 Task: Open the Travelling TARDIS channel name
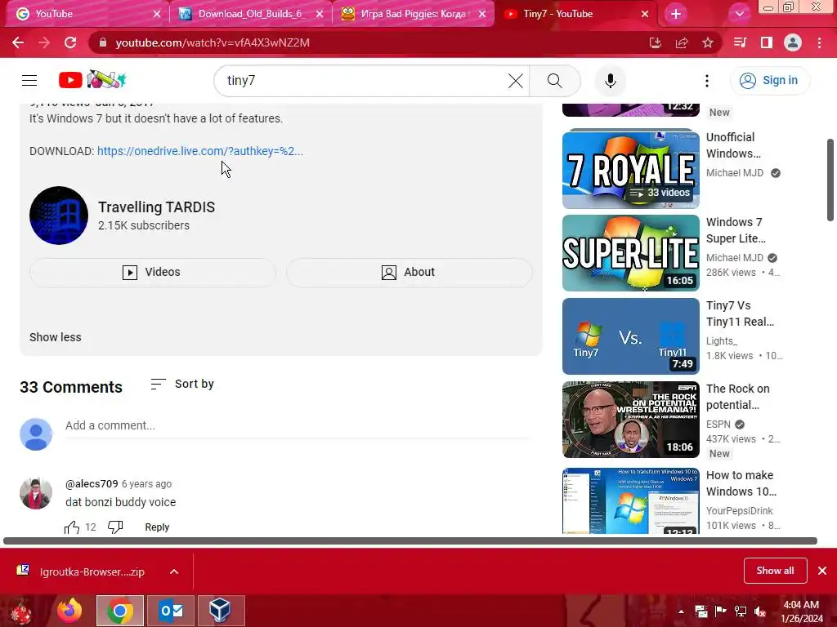(x=156, y=207)
